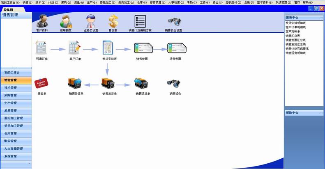
Task: Collapse the 报表中心 panel header arrow
Action: (321, 18)
